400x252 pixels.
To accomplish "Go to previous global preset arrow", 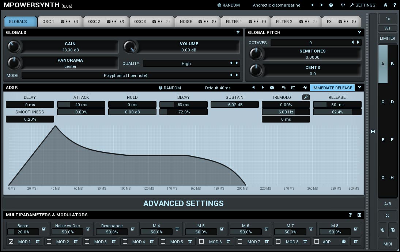I will (x=312, y=5).
